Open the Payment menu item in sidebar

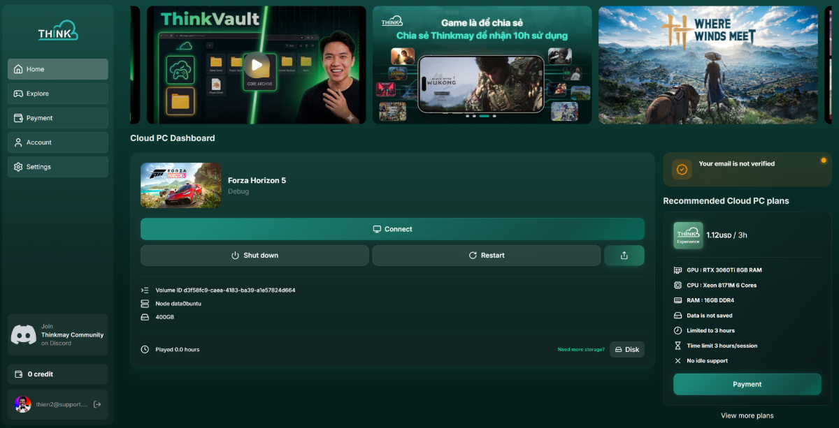[x=58, y=118]
